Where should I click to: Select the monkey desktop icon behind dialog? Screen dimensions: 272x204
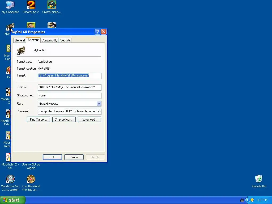tap(31, 25)
